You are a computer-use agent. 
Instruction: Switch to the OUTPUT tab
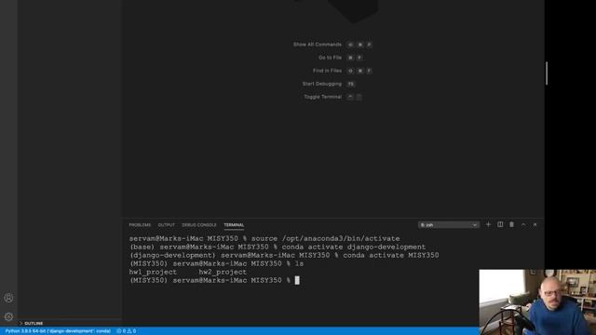(166, 225)
